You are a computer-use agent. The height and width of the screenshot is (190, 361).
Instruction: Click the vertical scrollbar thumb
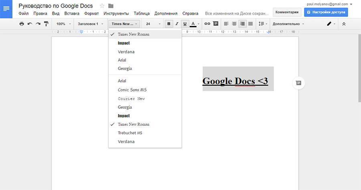[x=360, y=68]
